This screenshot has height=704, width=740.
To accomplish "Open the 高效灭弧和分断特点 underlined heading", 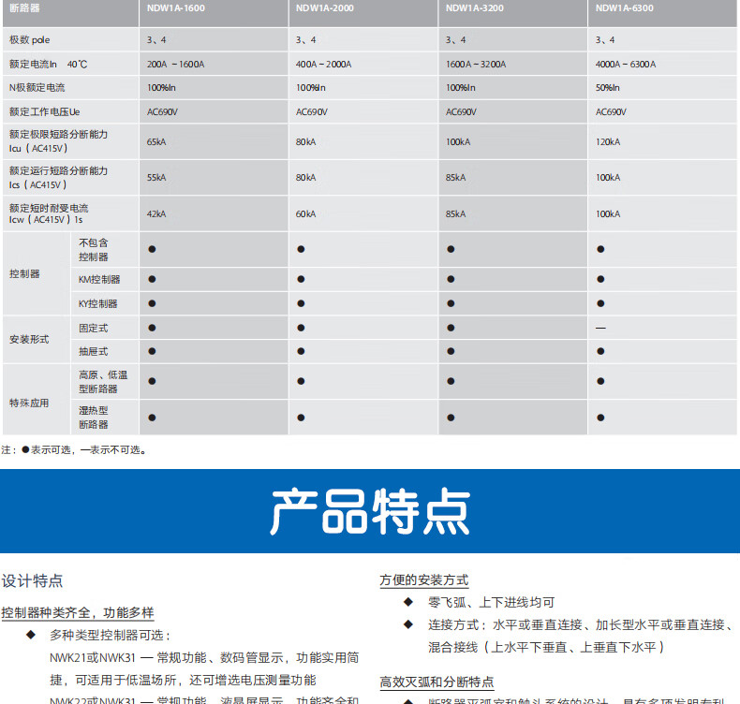I will coord(437,682).
